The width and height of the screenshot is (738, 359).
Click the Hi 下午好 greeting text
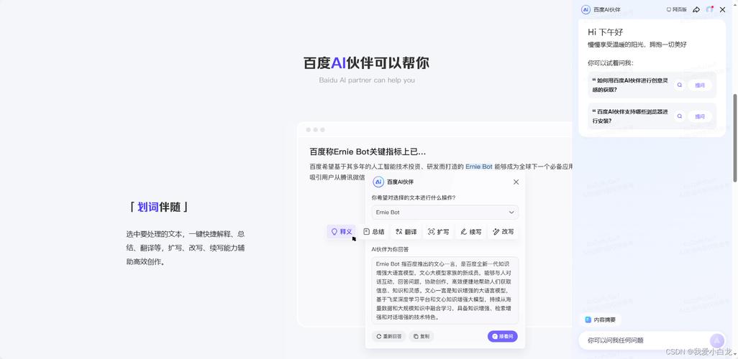[x=605, y=32]
